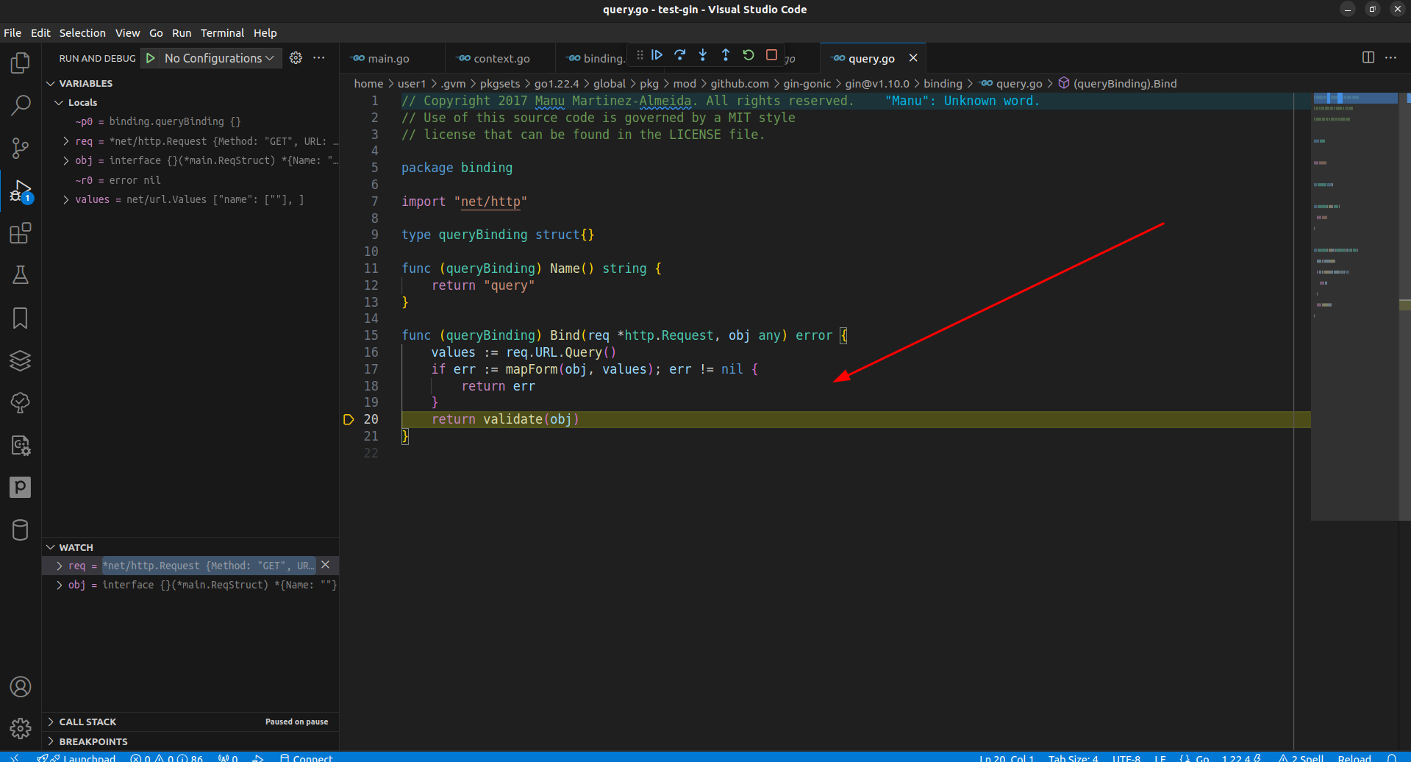
Task: Expand the req watch expression
Action: [x=60, y=566]
